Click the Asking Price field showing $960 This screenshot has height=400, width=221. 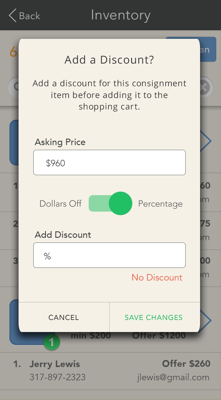coord(109,163)
